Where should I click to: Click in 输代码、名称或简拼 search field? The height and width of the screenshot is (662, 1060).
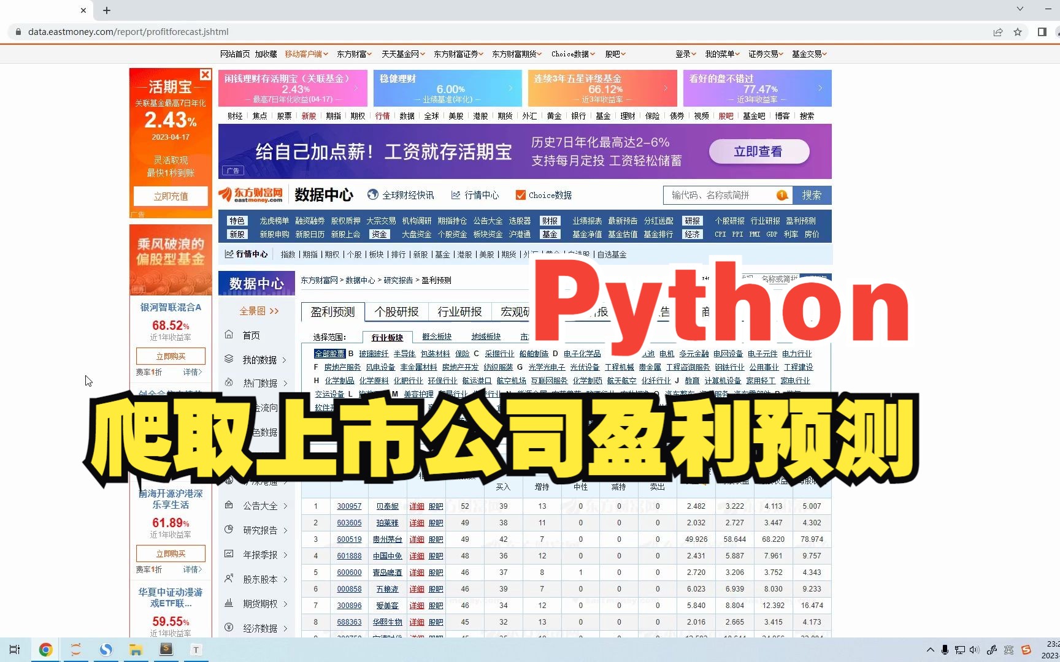click(727, 195)
